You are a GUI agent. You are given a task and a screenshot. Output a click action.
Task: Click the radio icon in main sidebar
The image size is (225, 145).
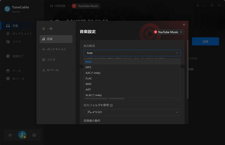click(8, 42)
